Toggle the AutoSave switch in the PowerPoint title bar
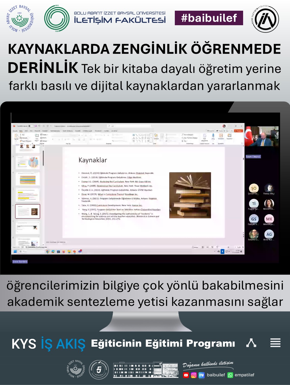 click(31, 126)
